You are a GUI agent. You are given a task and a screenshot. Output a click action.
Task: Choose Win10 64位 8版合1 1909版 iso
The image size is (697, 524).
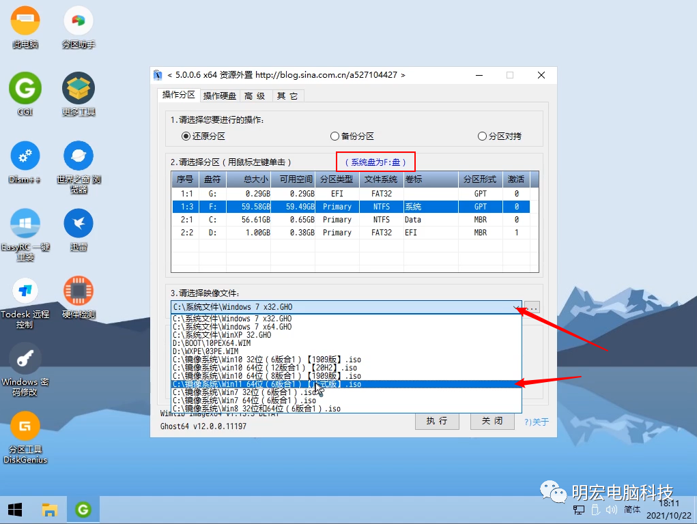pyautogui.click(x=346, y=376)
